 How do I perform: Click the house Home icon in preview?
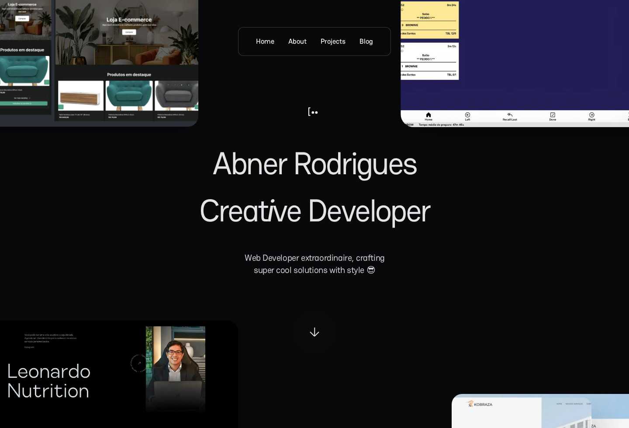[x=429, y=115]
